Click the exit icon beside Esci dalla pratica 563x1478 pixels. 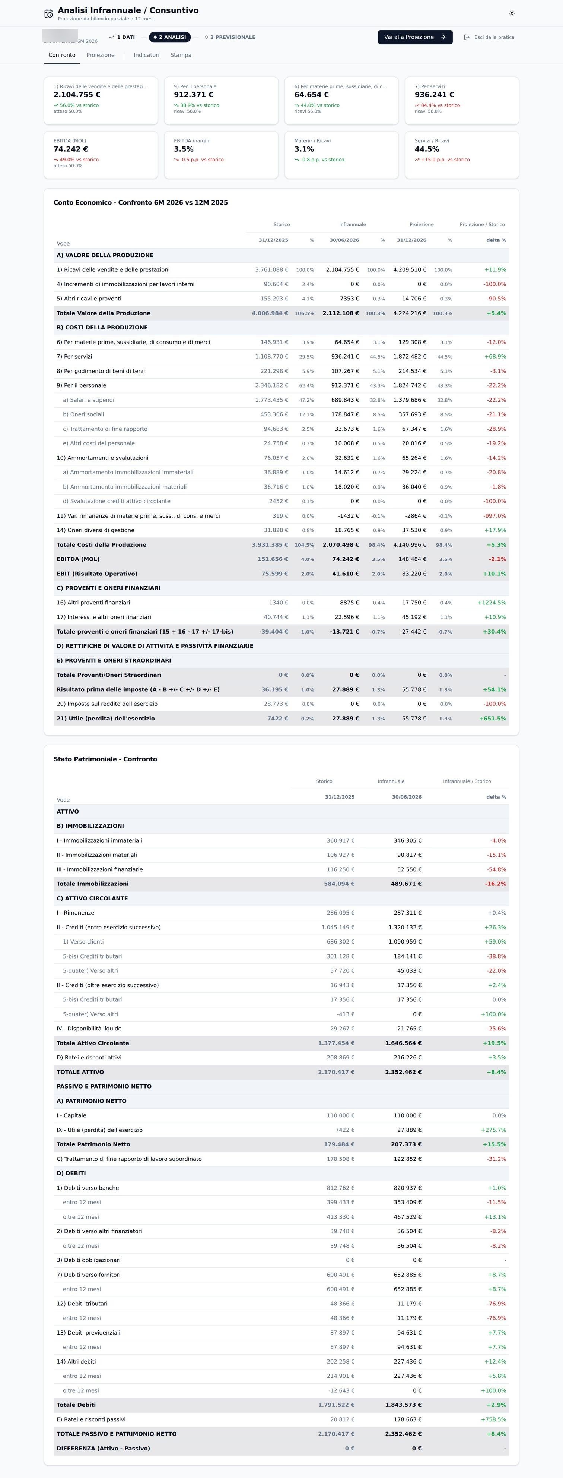(x=467, y=37)
